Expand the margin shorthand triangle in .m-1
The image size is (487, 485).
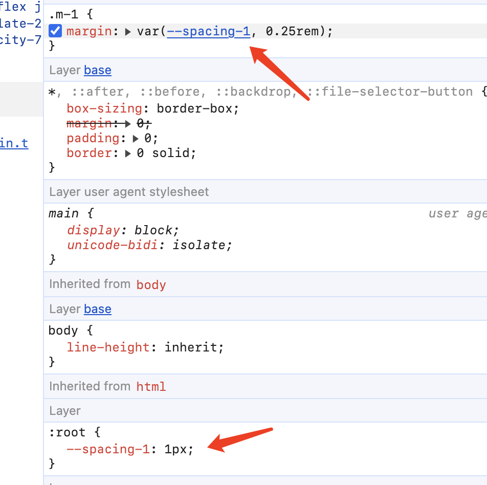[128, 32]
